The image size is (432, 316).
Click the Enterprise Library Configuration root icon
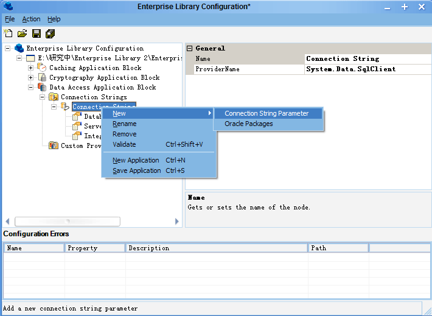coord(19,48)
